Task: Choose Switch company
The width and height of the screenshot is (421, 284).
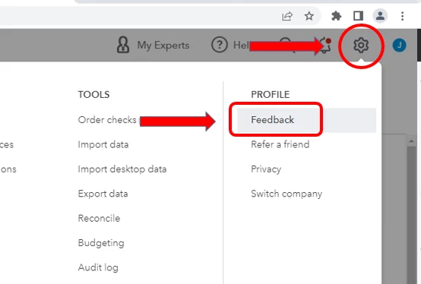Action: pos(286,194)
